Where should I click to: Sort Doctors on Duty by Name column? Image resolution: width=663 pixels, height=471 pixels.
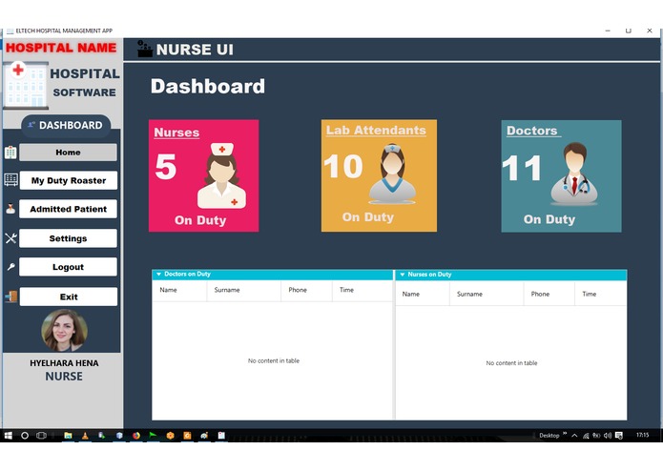click(x=179, y=290)
